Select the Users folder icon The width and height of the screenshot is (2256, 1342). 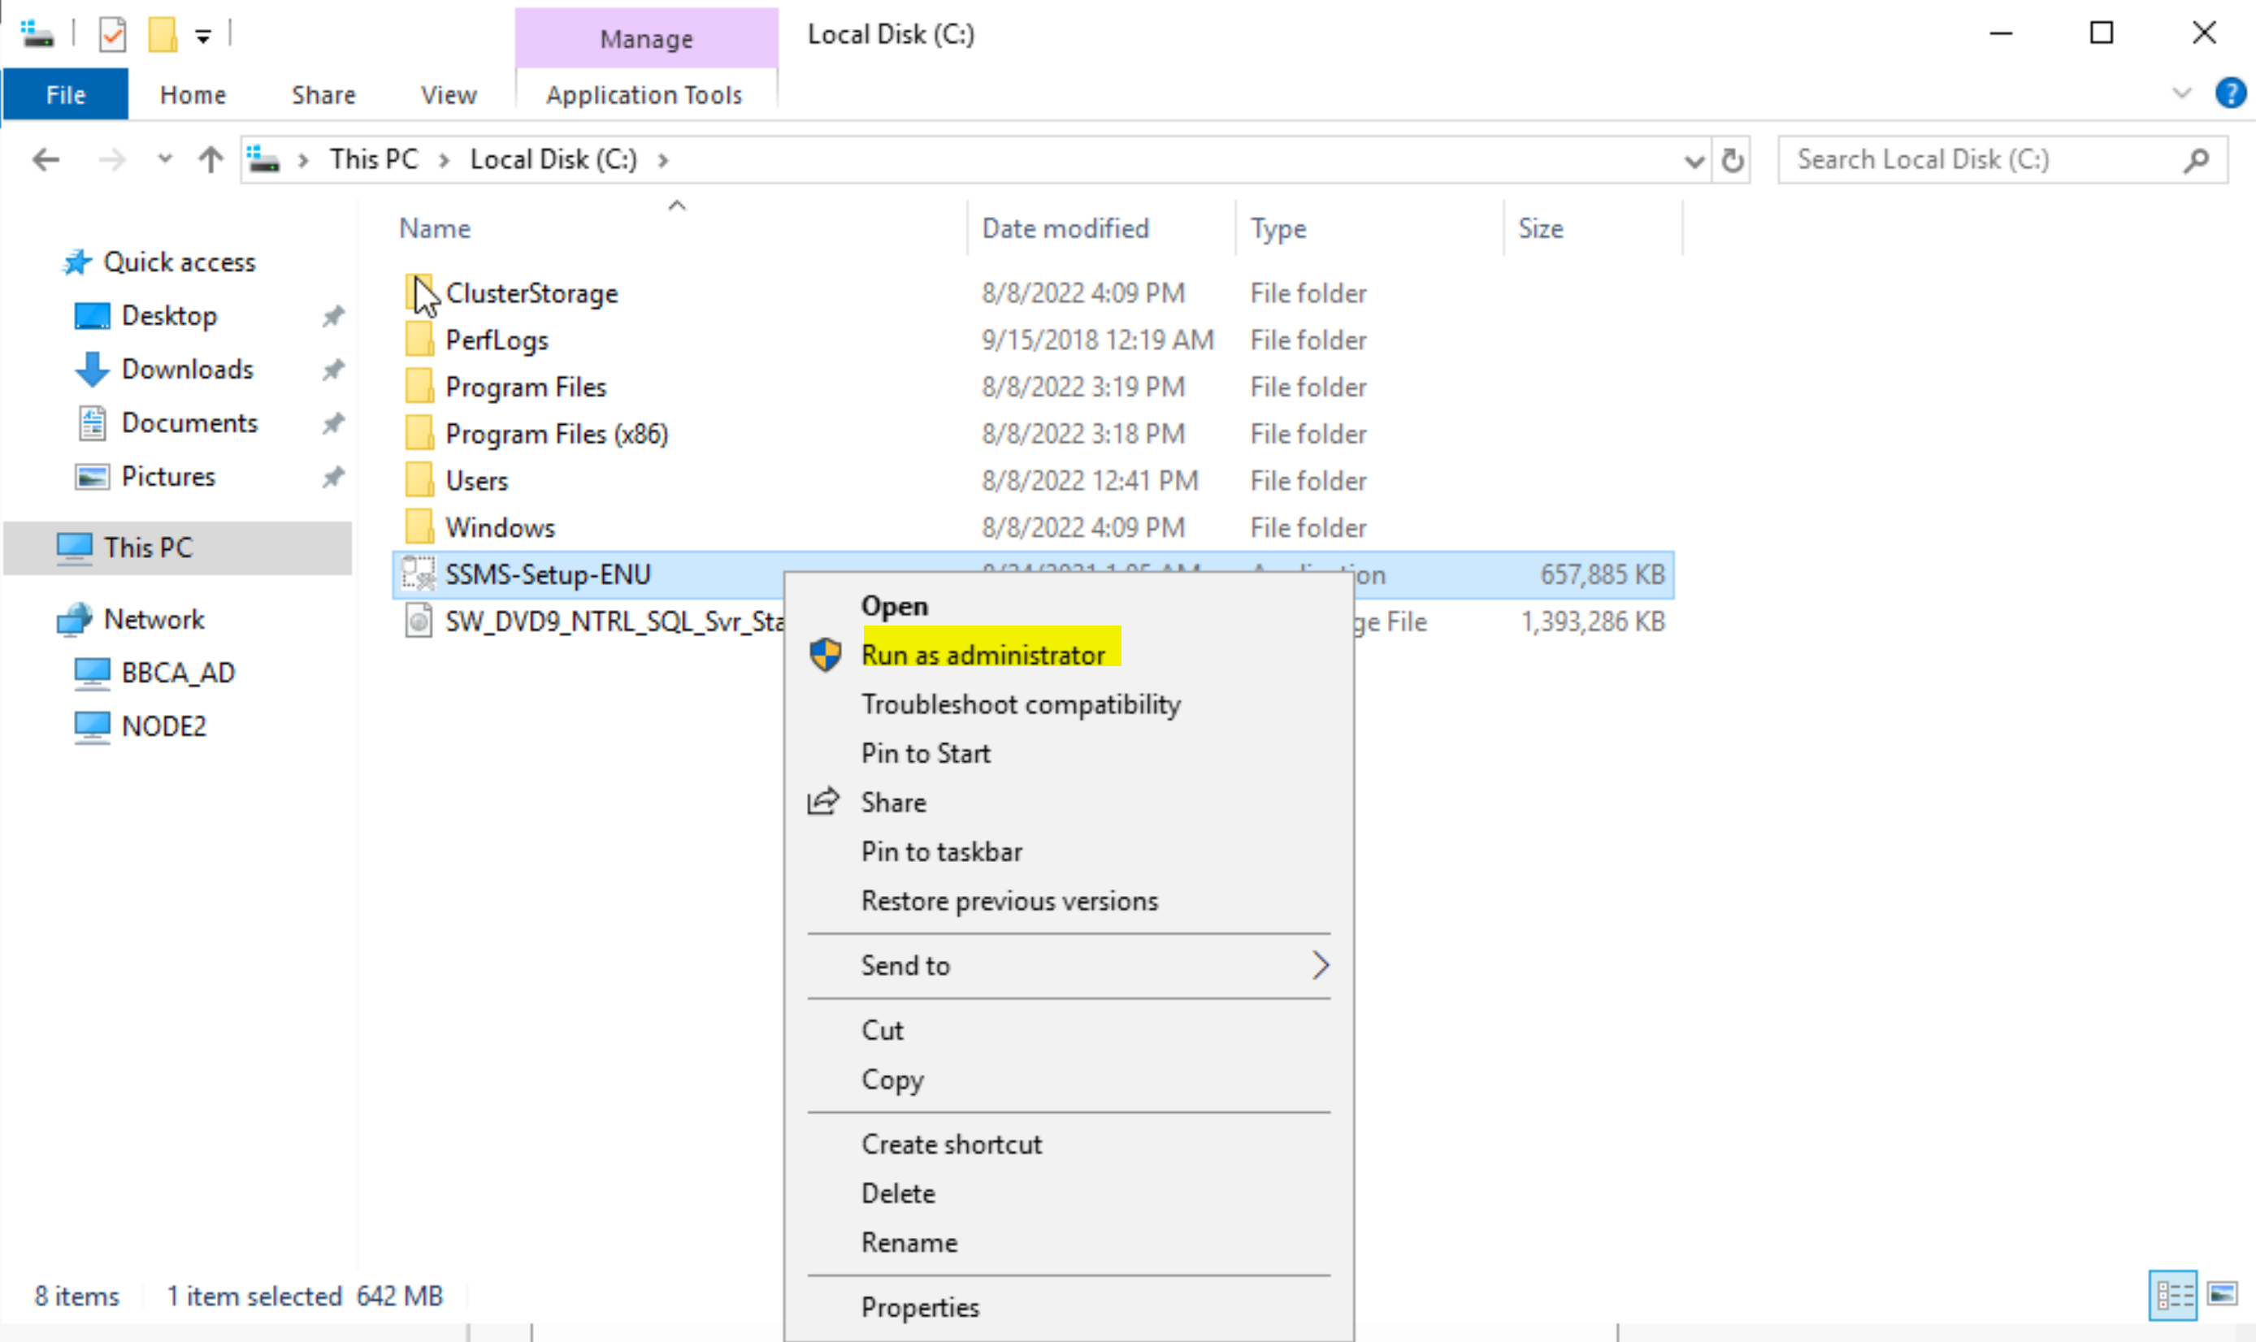coord(419,480)
